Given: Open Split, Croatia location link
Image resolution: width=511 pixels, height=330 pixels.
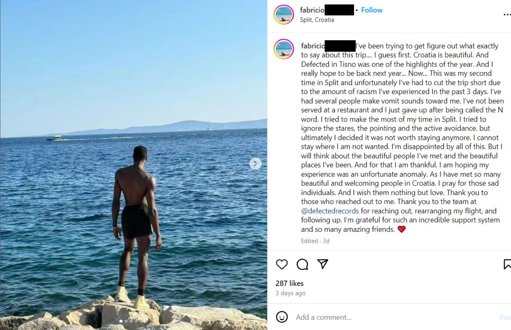Looking at the screenshot, I should click(x=317, y=20).
